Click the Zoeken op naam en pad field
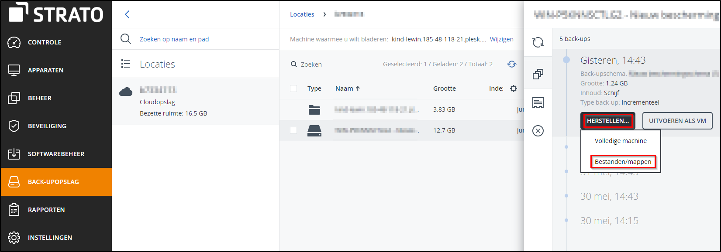721x252 pixels. 174,39
